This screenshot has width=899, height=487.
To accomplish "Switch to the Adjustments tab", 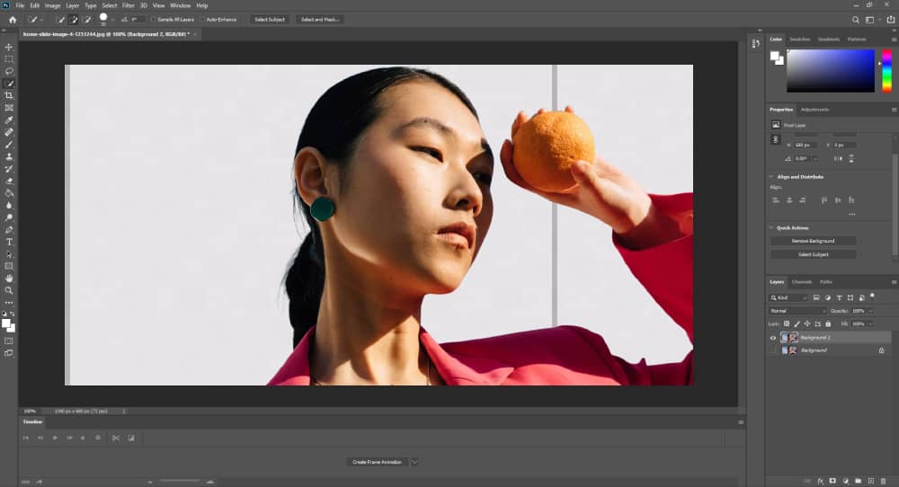I will [x=814, y=110].
